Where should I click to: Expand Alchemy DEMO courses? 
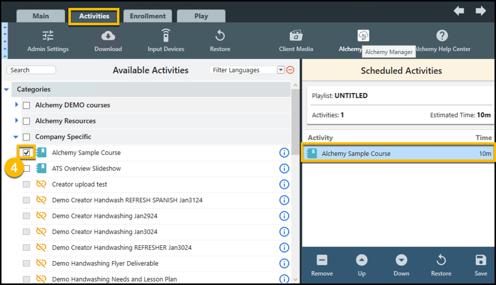16,104
